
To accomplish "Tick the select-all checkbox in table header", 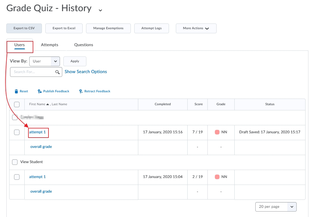I will [17, 104].
